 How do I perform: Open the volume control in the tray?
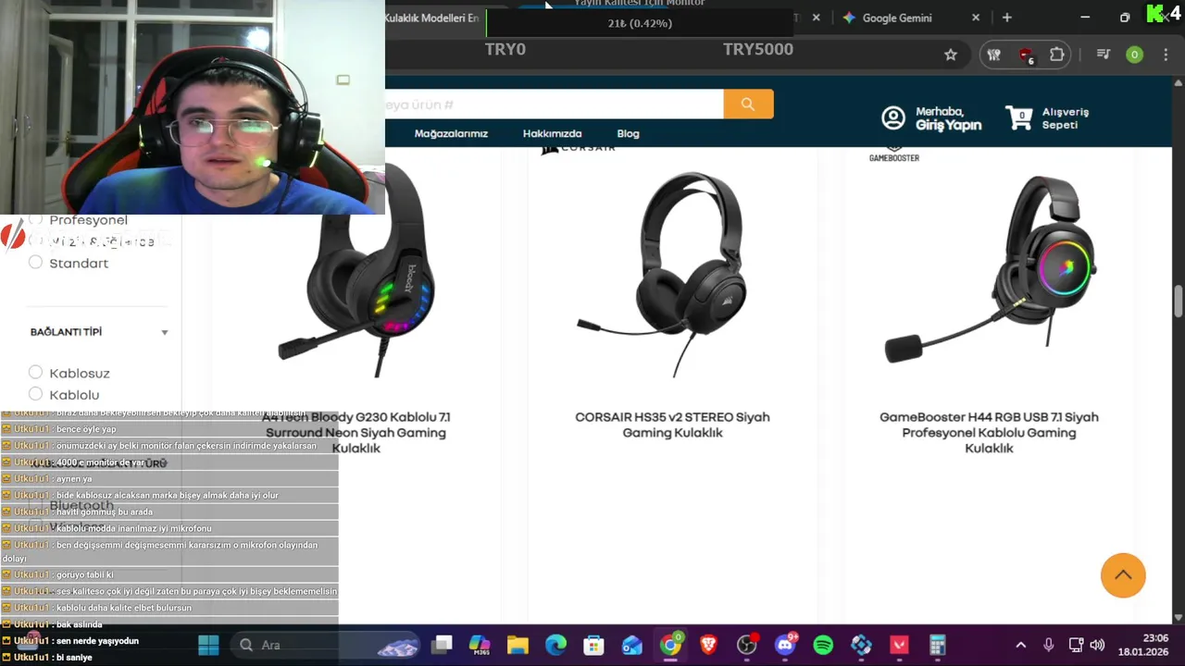pyautogui.click(x=1097, y=645)
